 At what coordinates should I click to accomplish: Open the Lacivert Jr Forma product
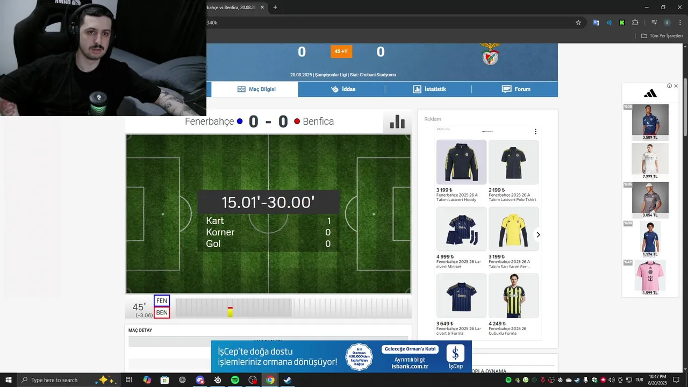pos(461,305)
